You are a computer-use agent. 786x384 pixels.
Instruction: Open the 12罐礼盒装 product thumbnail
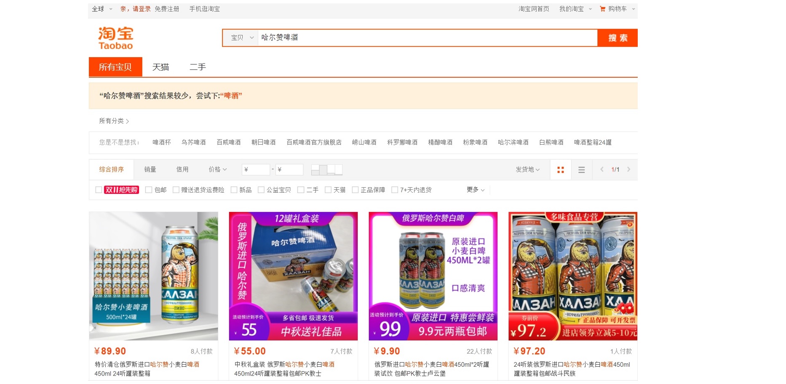coord(293,276)
